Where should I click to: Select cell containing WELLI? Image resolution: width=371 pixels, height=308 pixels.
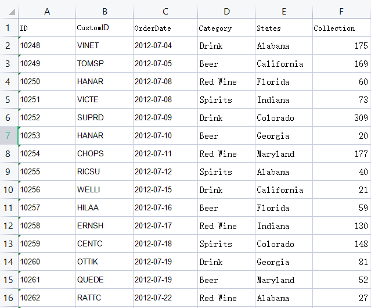pyautogui.click(x=105, y=189)
